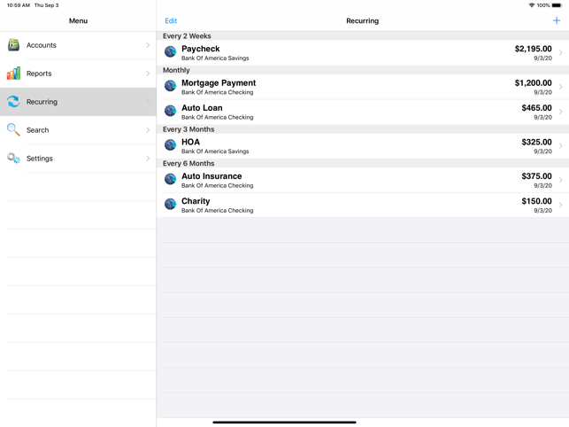Screen dimensions: 569x427
Task: Open HOA details via row chevron
Action: (561, 146)
